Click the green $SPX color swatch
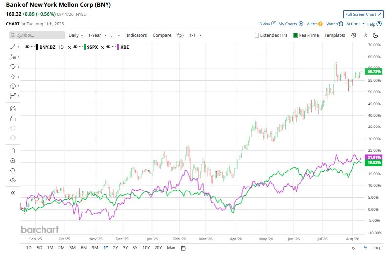The height and width of the screenshot is (255, 386). (85, 47)
